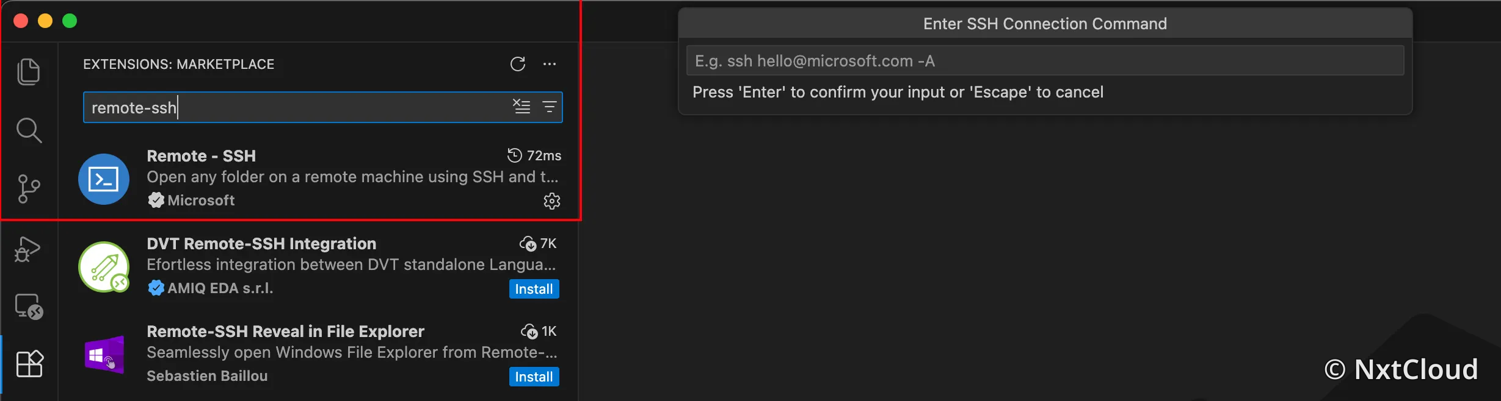Click the Remote - SSH extension icon thumbnail
This screenshot has height=401, width=1501.
(x=104, y=179)
